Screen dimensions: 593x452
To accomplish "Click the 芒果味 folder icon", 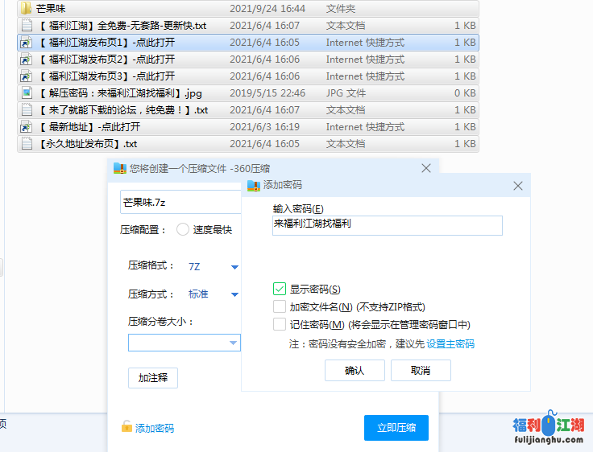I will tap(26, 9).
